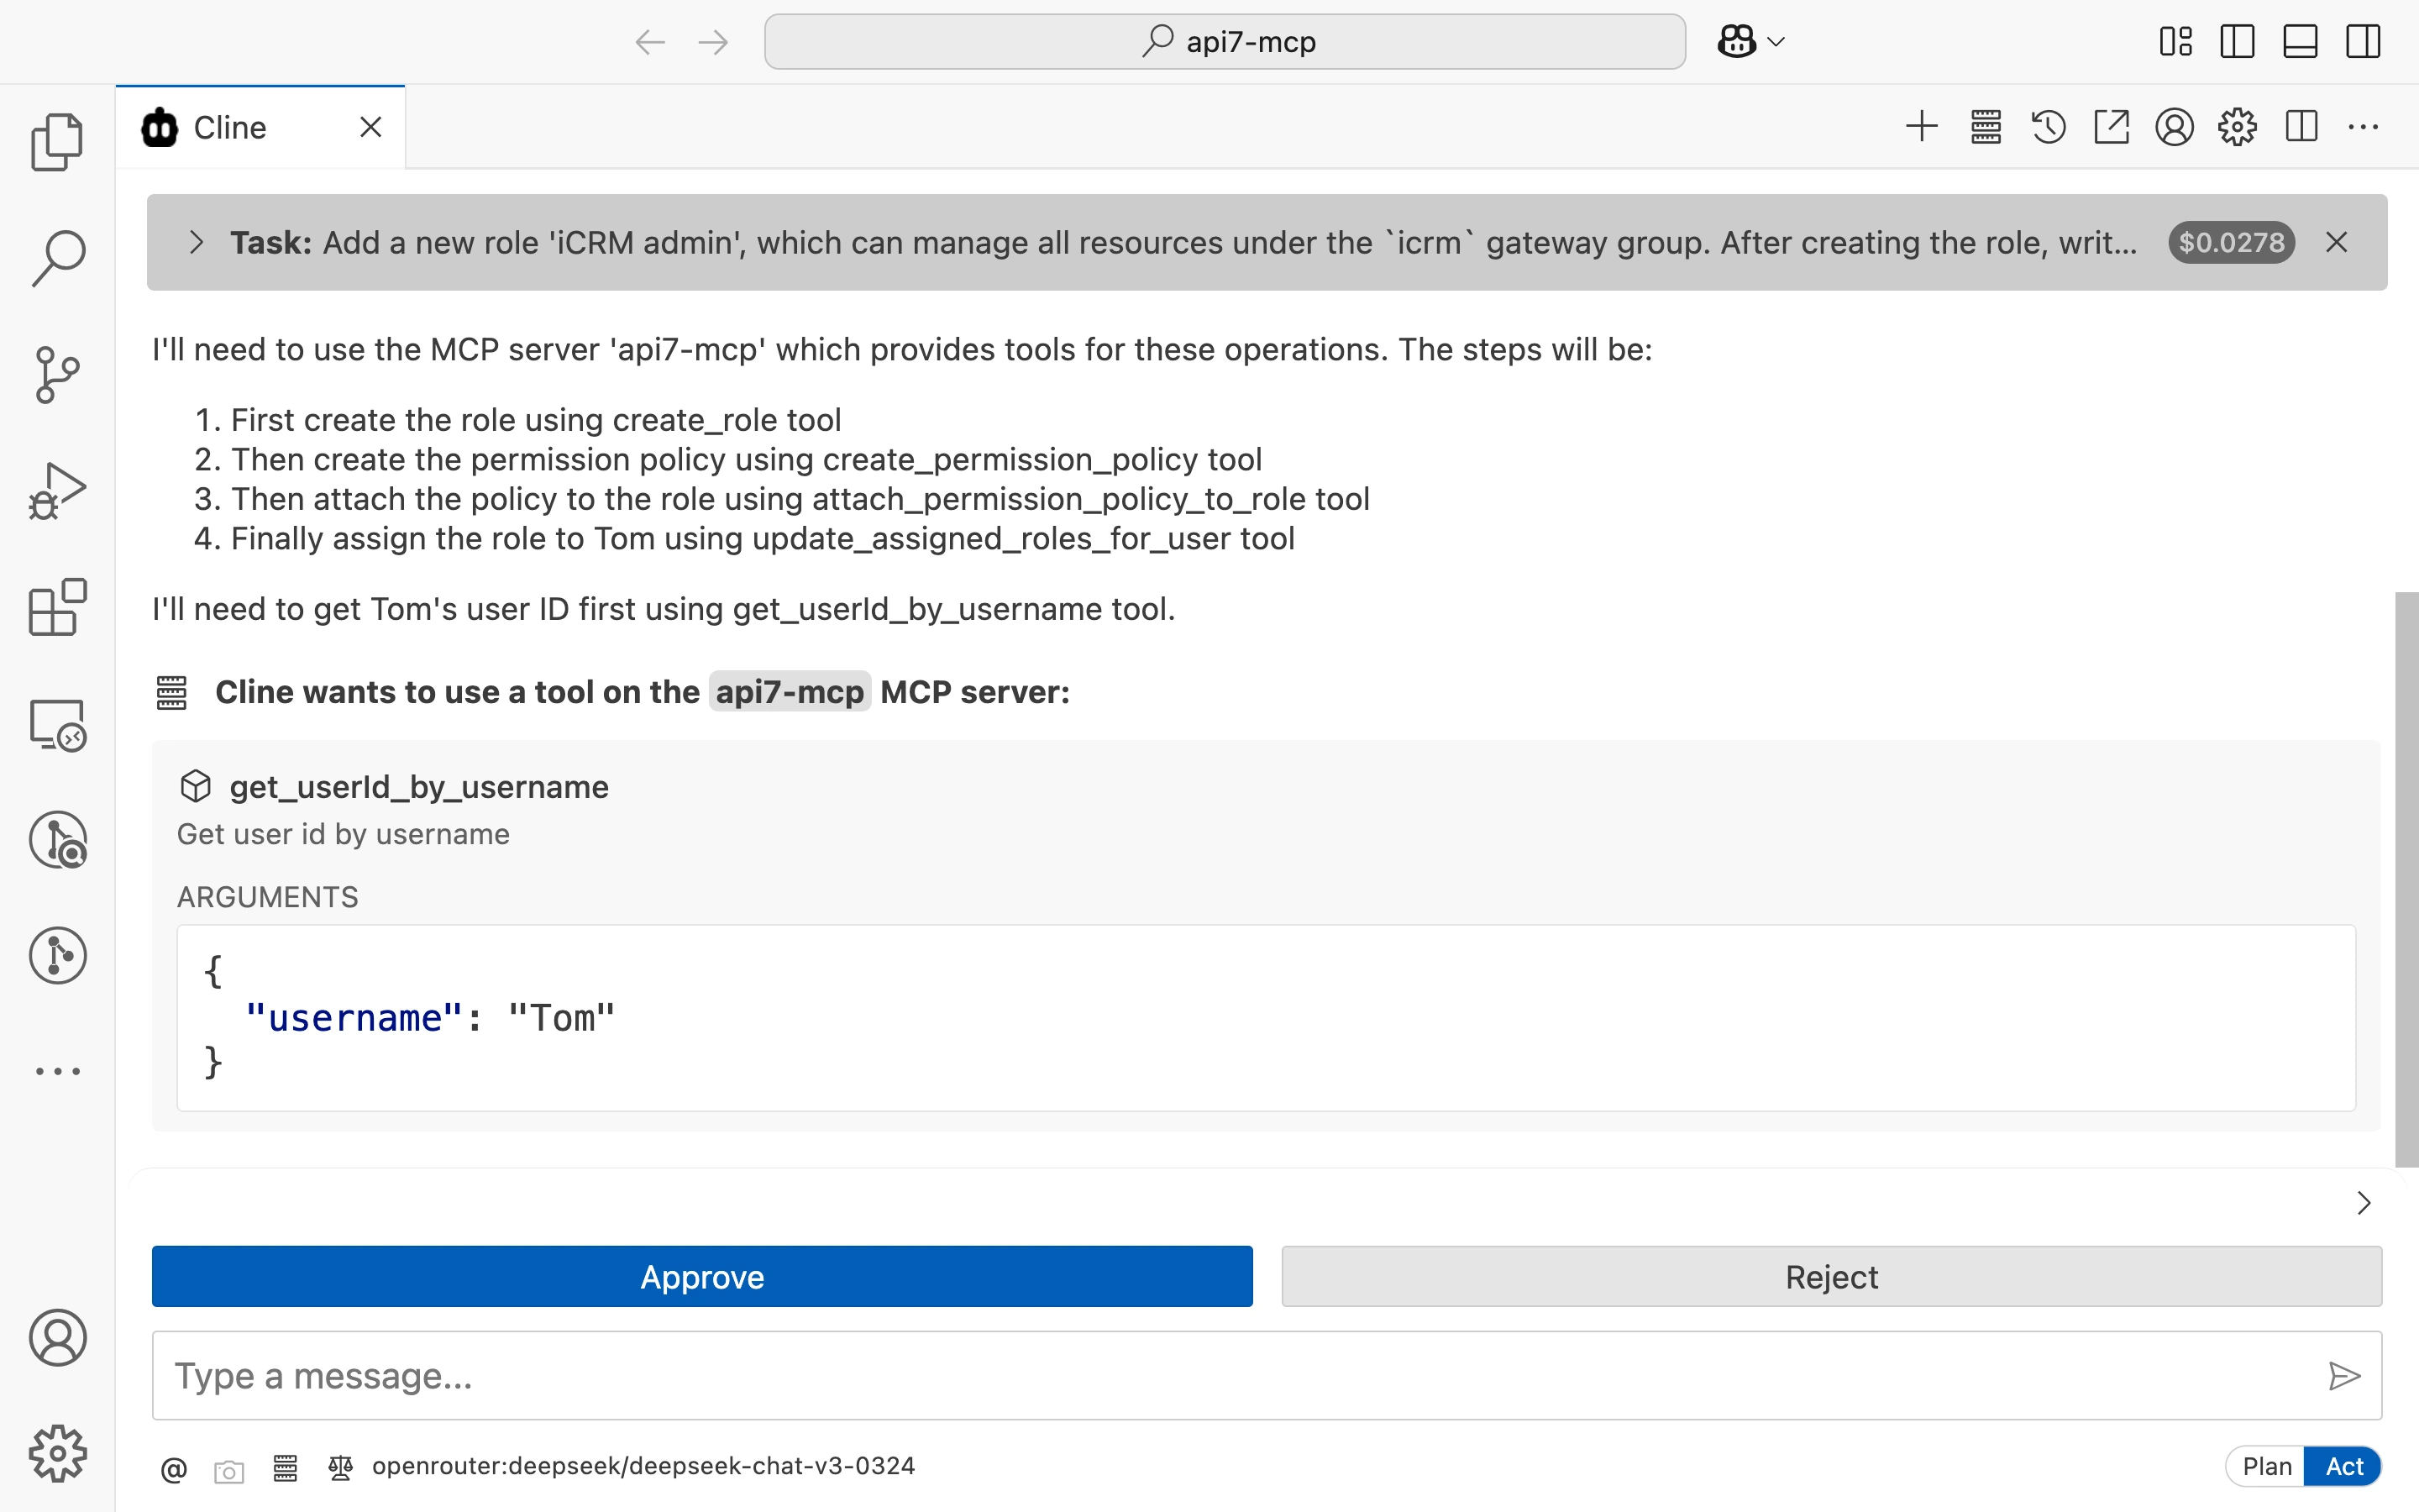
Task: Click the arguments JSON code block
Action: 1266,1018
